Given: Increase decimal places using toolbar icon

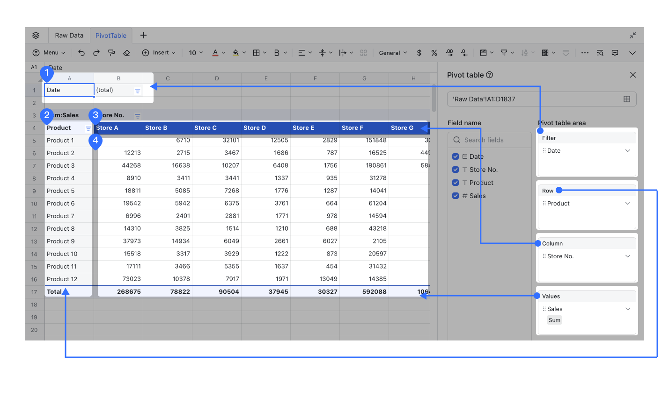Looking at the screenshot, I should click(449, 53).
